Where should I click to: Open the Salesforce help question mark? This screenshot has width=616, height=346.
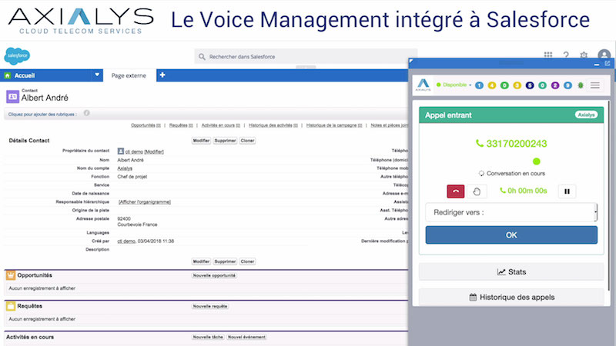point(566,55)
